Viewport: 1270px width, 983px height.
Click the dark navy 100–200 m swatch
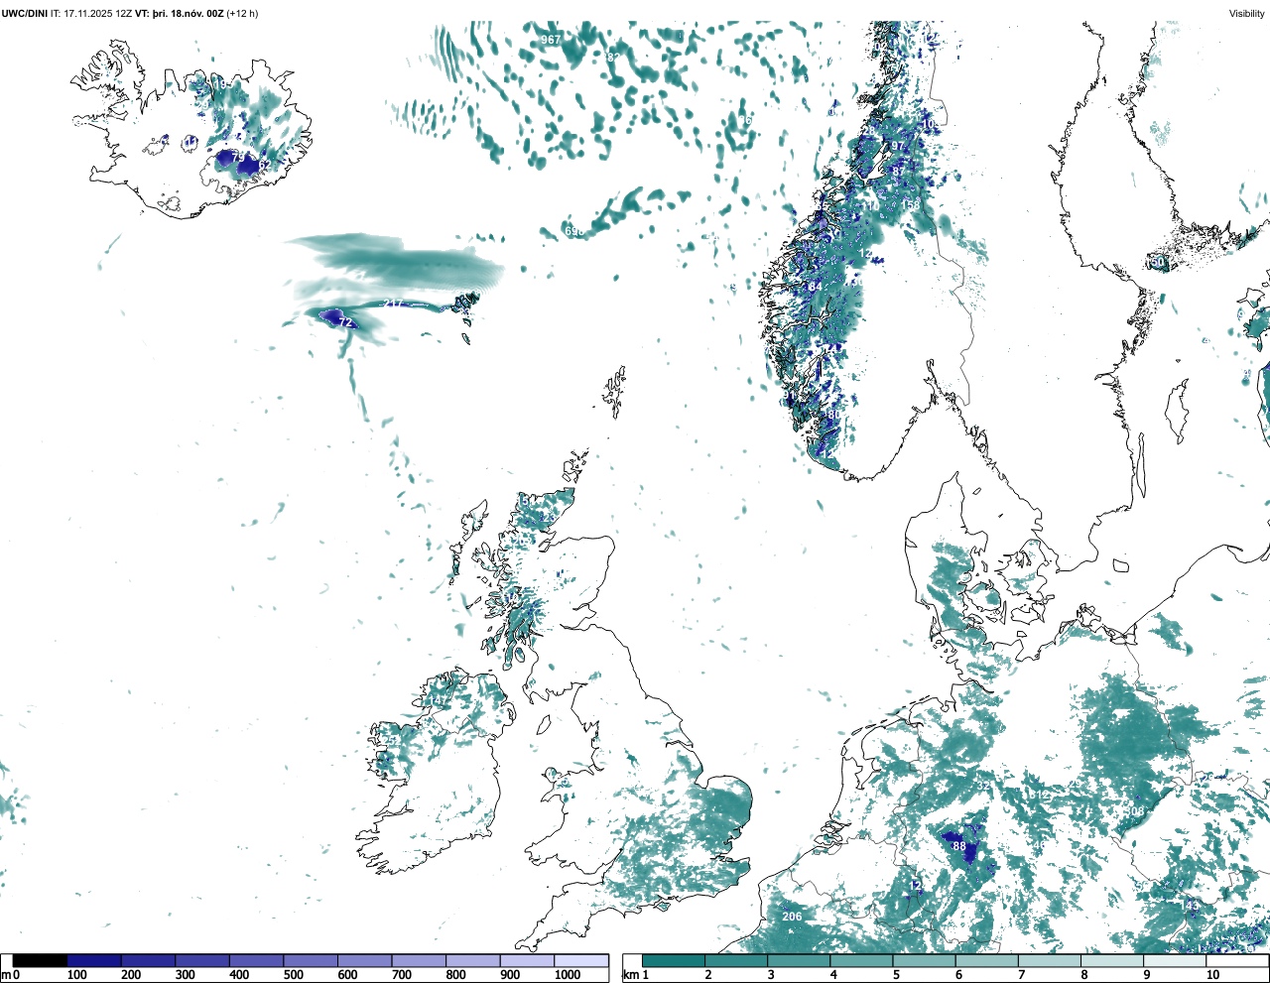point(94,961)
